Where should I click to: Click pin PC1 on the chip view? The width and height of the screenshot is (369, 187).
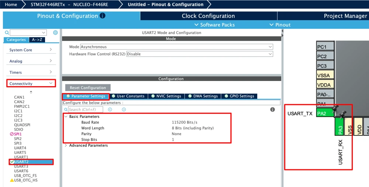[x=325, y=46]
